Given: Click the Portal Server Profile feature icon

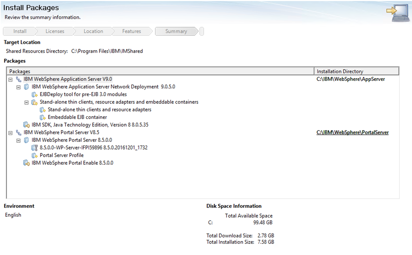Looking at the screenshot, I should [34, 156].
